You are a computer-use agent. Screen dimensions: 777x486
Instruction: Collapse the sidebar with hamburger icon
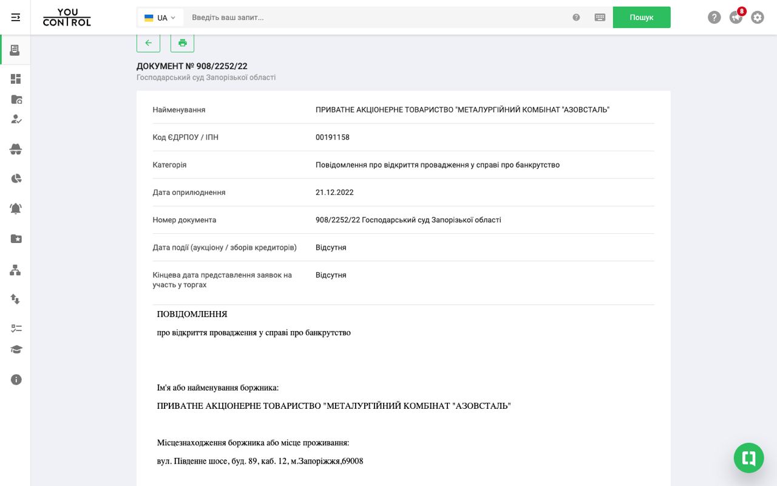coord(16,18)
